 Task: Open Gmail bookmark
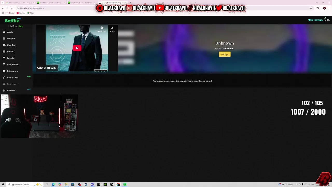[11, 13]
